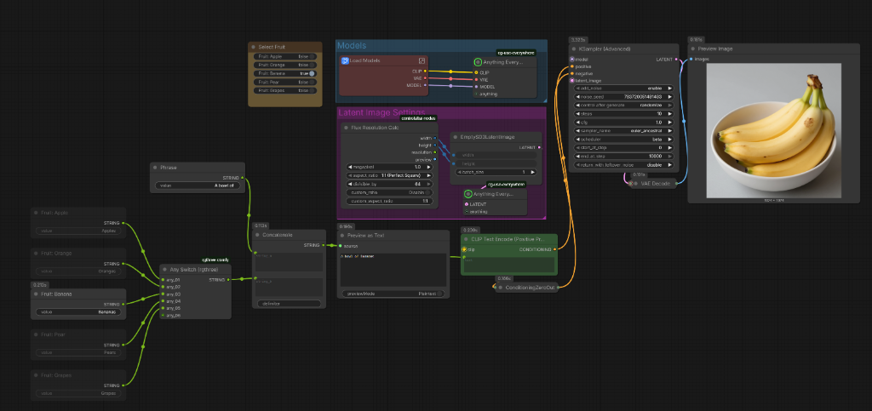This screenshot has width=872, height=411.
Task: Toggle Fruit: Apple switch on
Action: [x=312, y=57]
